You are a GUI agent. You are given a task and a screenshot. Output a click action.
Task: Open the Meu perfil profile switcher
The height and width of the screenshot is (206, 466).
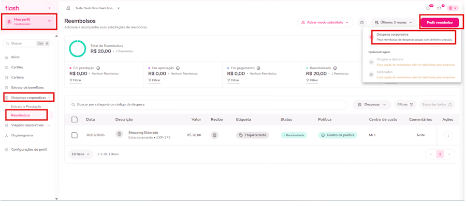click(x=28, y=21)
